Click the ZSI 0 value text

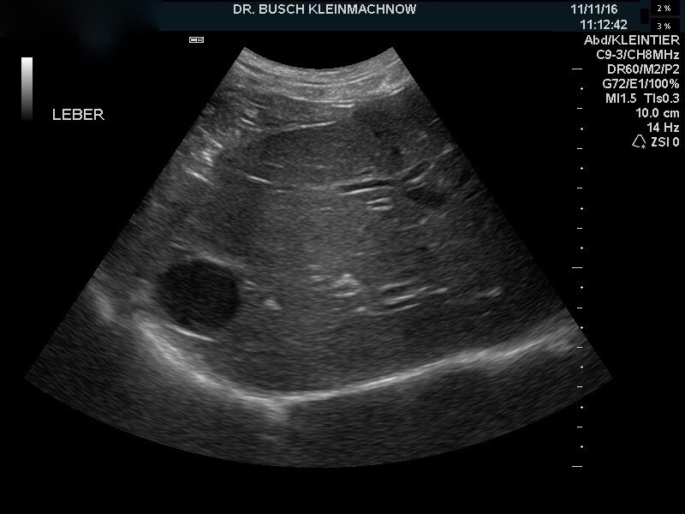click(x=664, y=142)
